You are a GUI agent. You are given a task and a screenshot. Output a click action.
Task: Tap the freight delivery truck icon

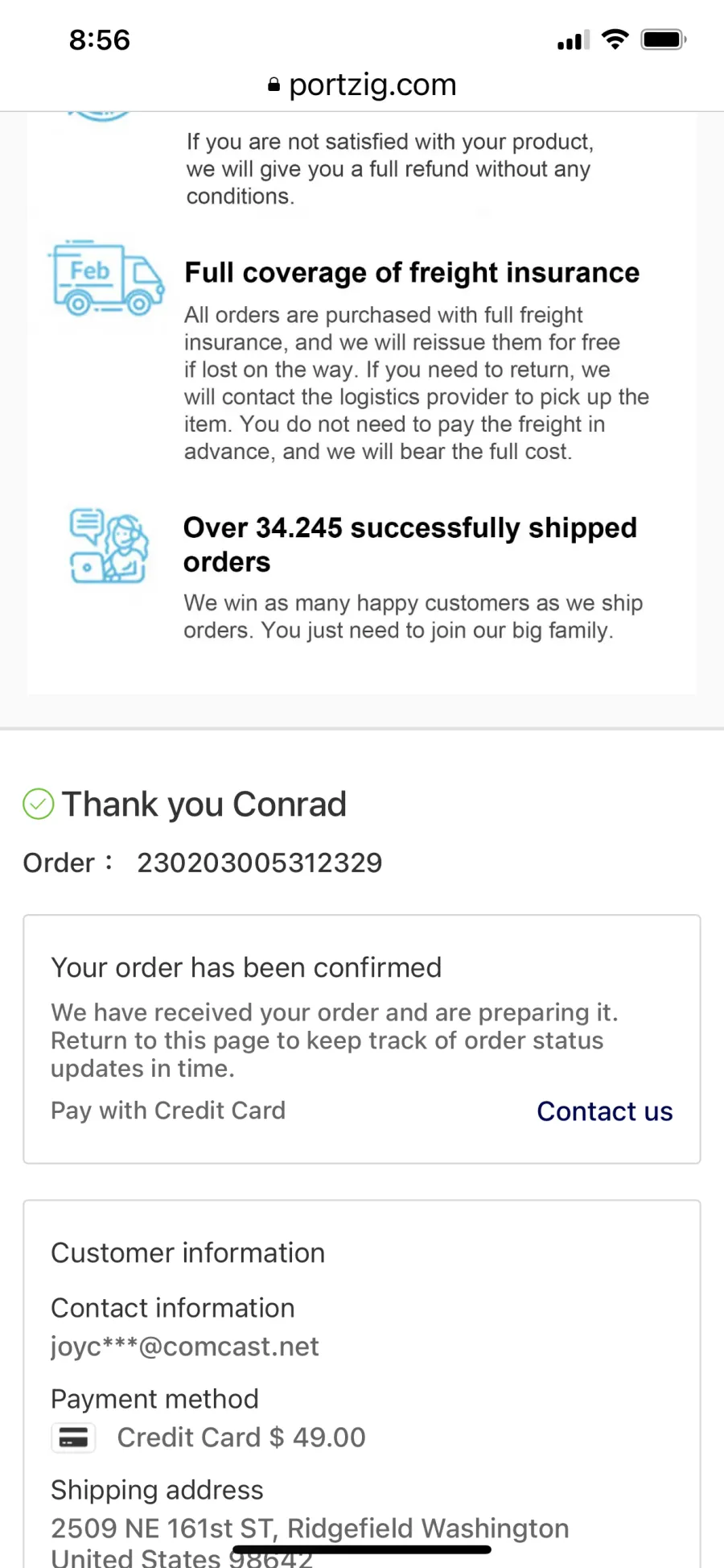click(107, 278)
